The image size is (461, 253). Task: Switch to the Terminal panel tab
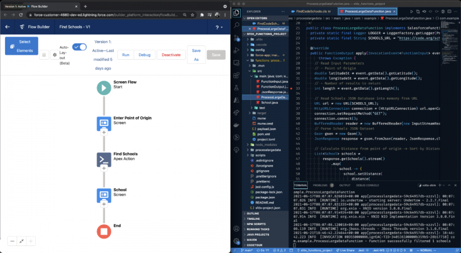(300, 185)
